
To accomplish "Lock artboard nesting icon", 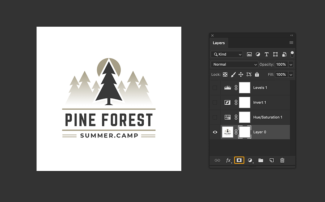I will pos(249,75).
